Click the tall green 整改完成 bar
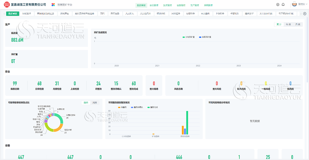309x160 pixels. pos(187,123)
